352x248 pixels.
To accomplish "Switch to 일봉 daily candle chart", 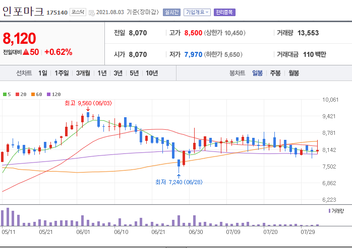I will point(258,73).
